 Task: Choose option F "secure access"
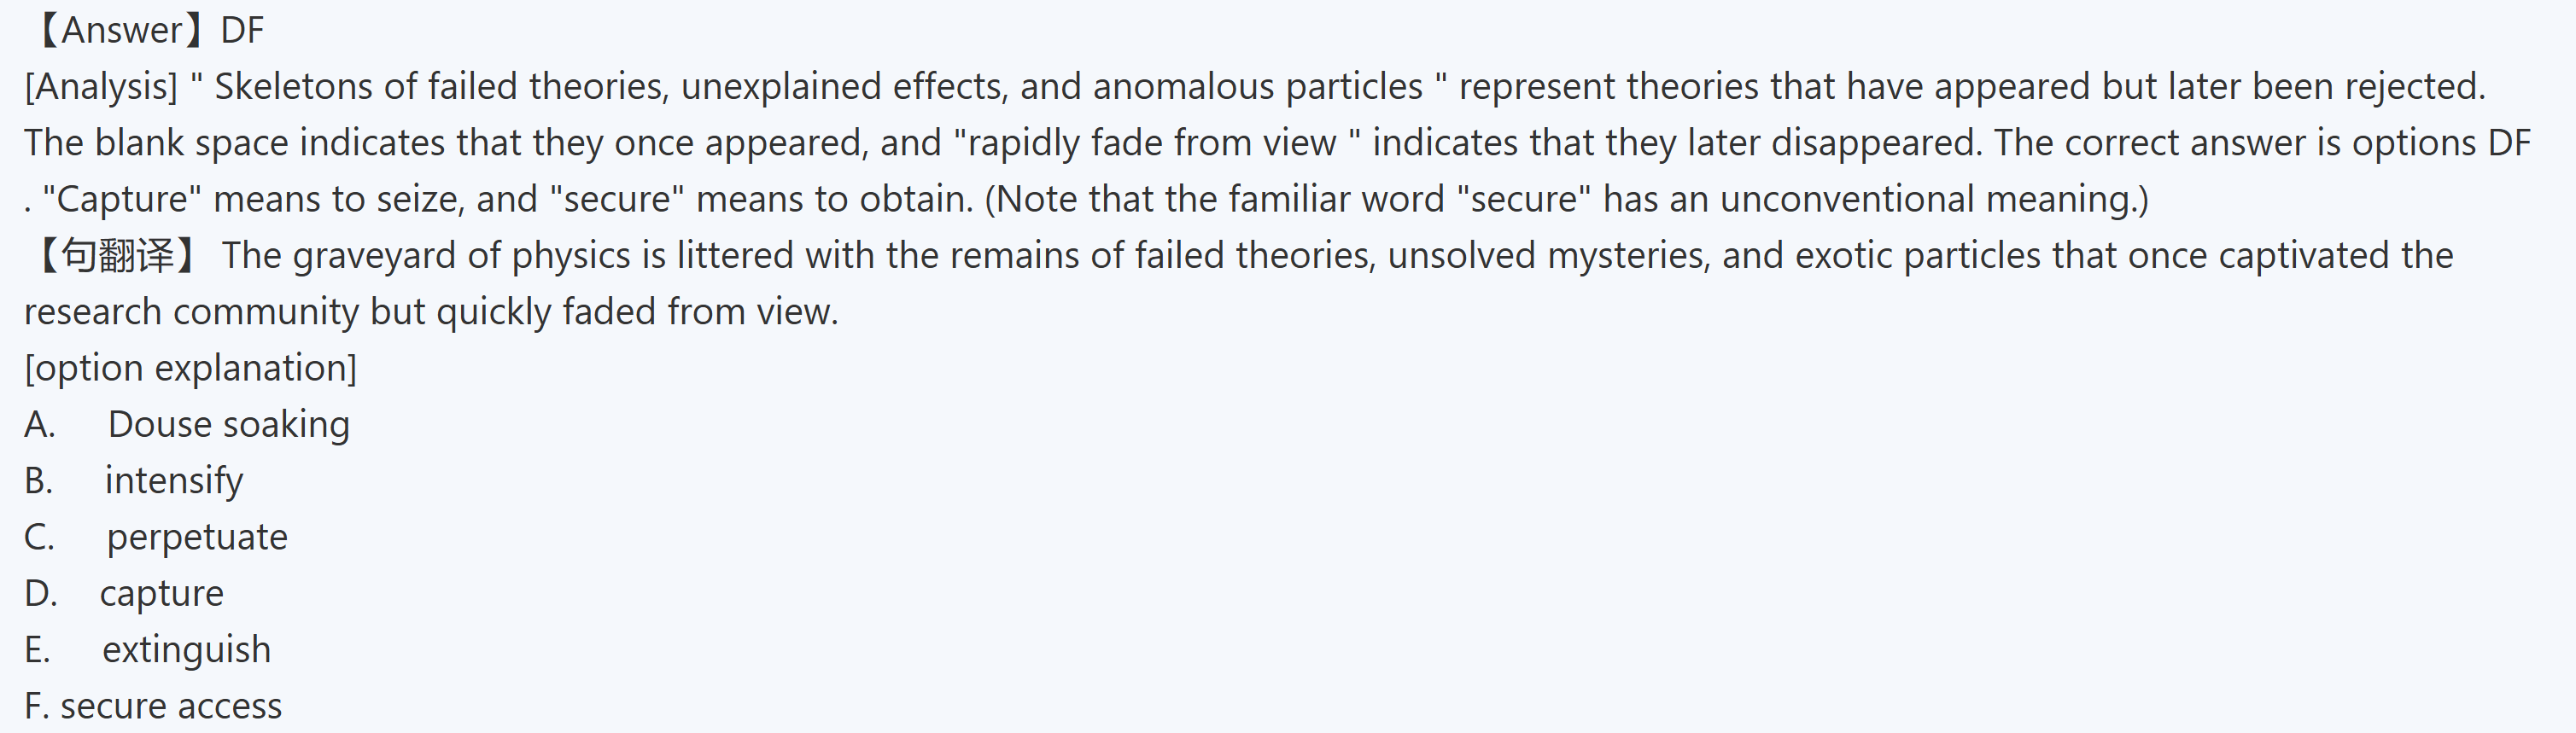point(170,707)
